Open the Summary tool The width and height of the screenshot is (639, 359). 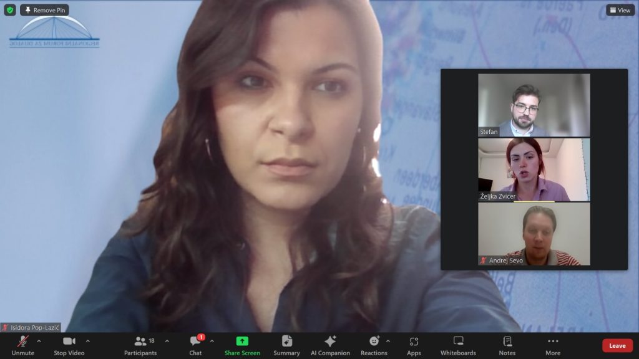[286, 345]
